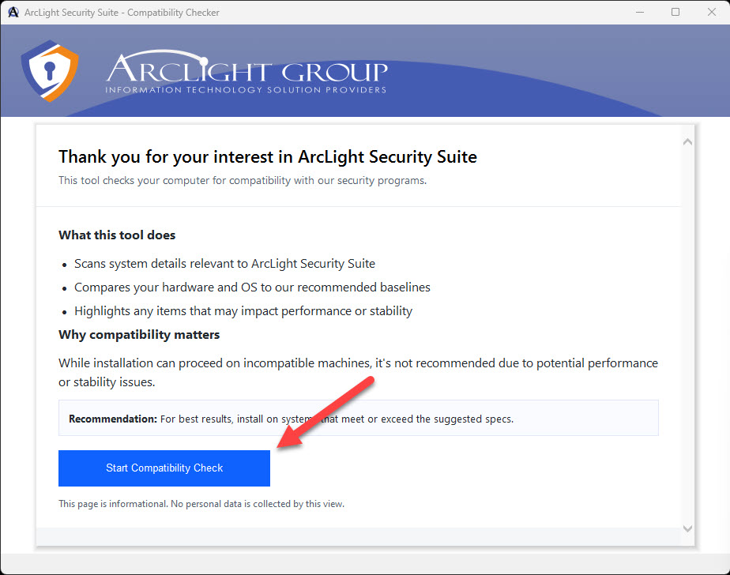This screenshot has height=575, width=730.
Task: Click the ArcLight app icon in title bar
Action: coord(13,13)
